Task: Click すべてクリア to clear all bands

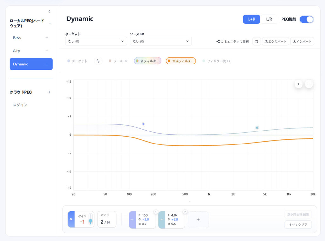Action: (298, 224)
